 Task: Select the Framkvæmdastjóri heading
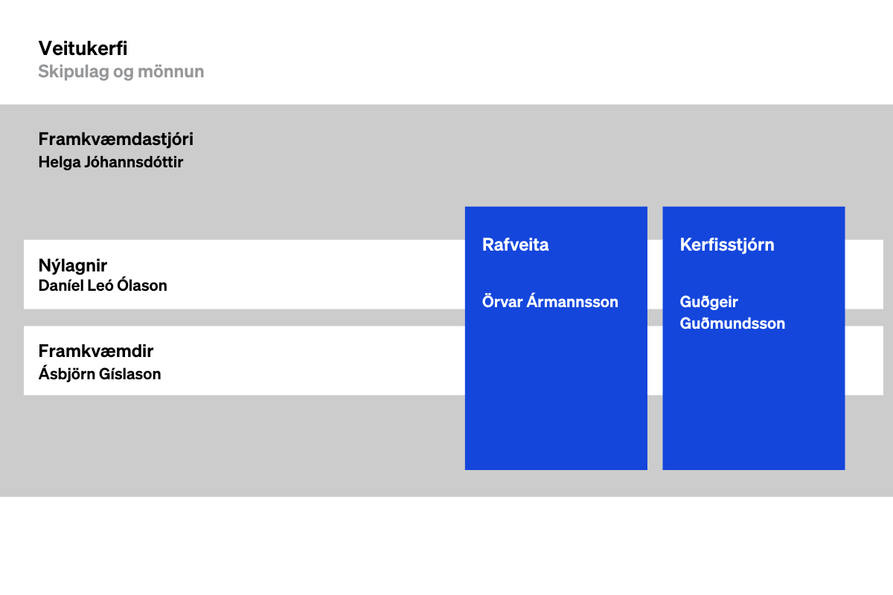[x=115, y=139]
